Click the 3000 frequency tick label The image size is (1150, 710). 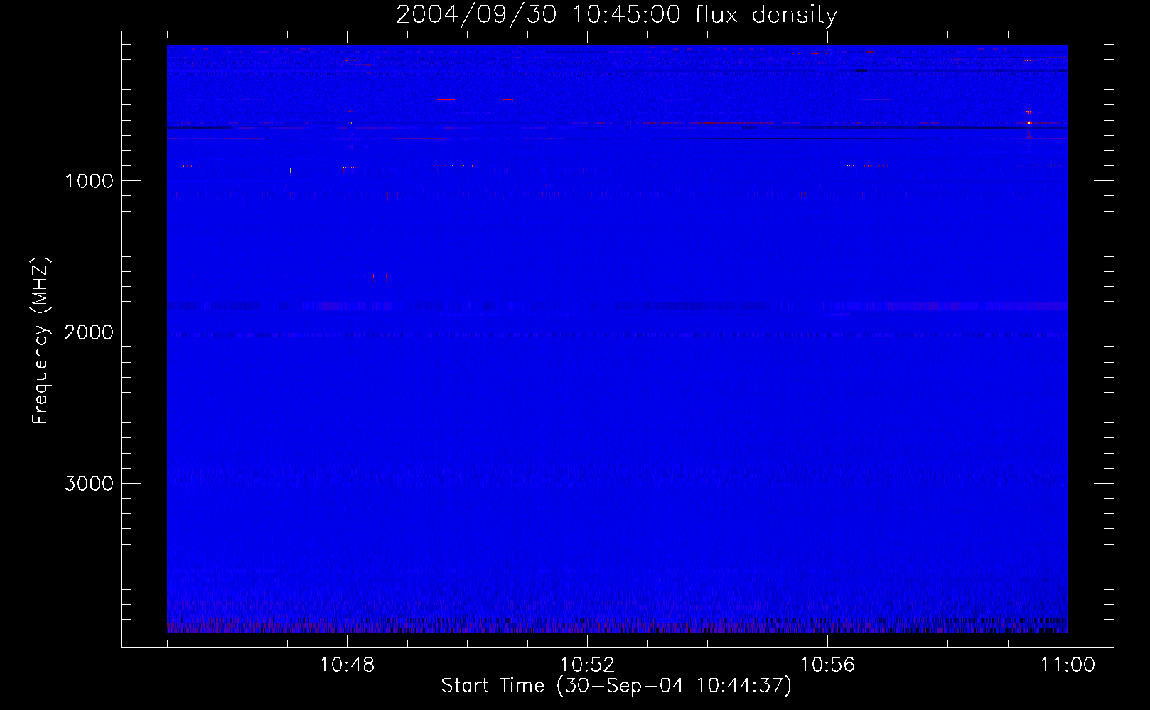click(89, 484)
